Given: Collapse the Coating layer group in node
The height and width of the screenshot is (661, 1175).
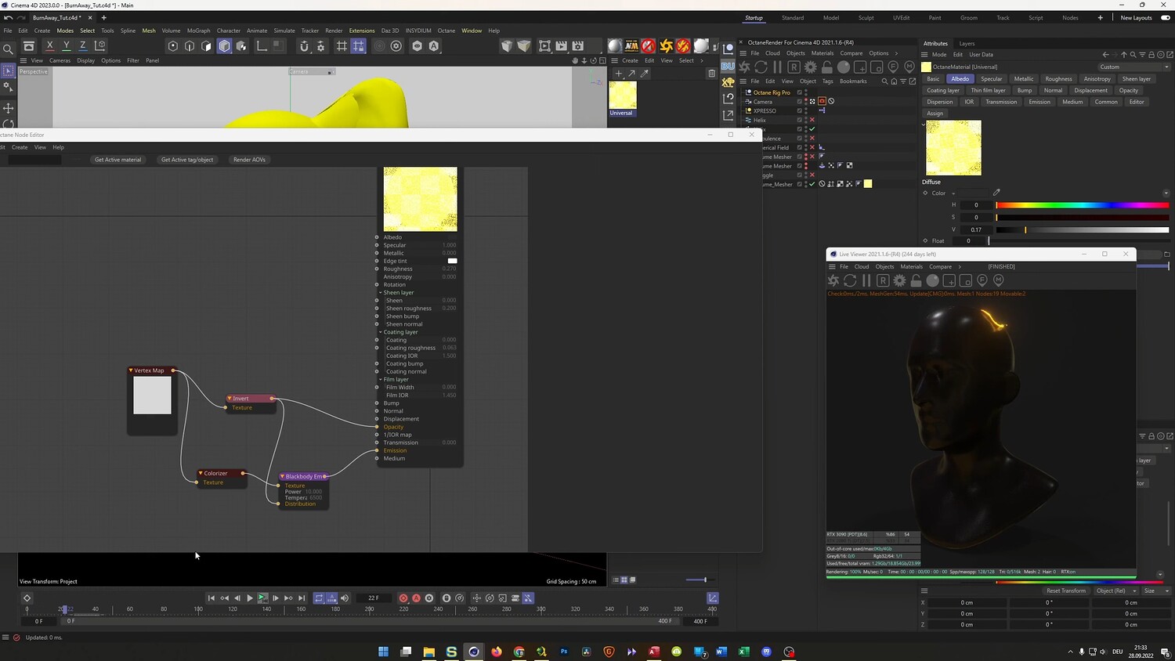Looking at the screenshot, I should tap(381, 332).
